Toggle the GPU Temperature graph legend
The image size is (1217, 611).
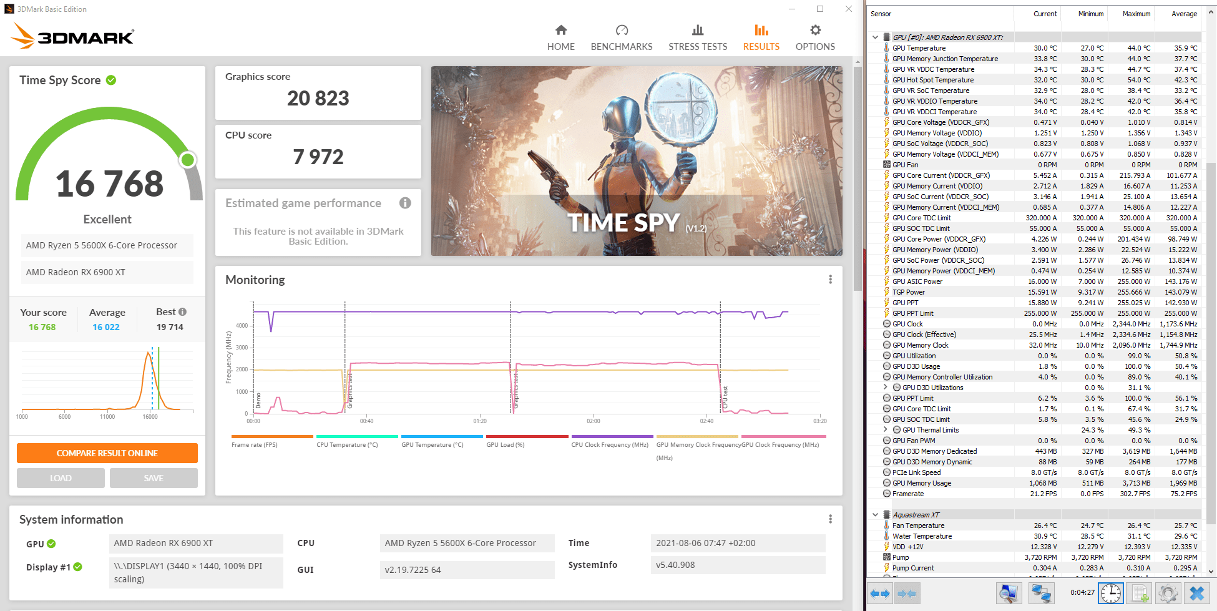(441, 441)
